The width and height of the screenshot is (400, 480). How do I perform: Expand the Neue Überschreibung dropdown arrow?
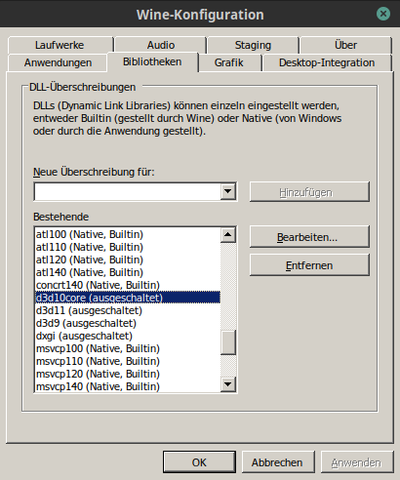(x=228, y=191)
